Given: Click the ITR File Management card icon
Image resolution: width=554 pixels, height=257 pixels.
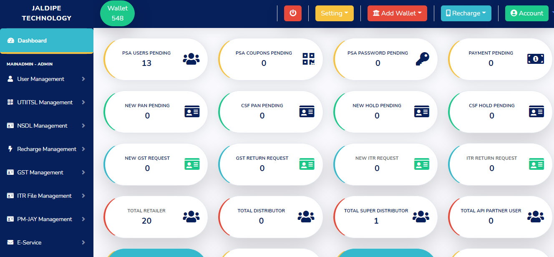Looking at the screenshot, I should tap(10, 196).
